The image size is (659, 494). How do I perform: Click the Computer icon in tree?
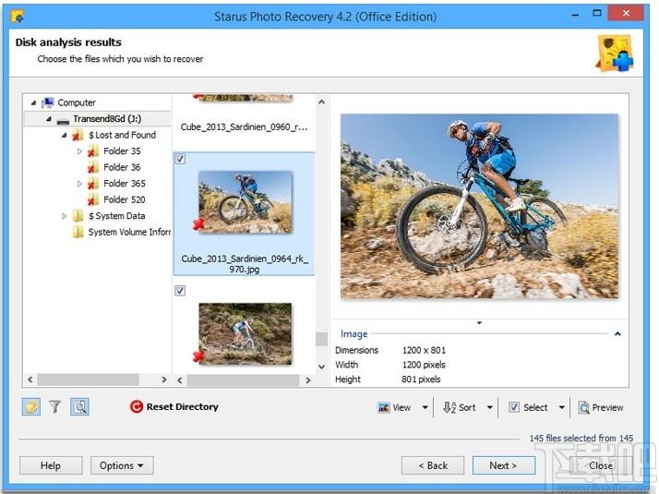(x=48, y=102)
